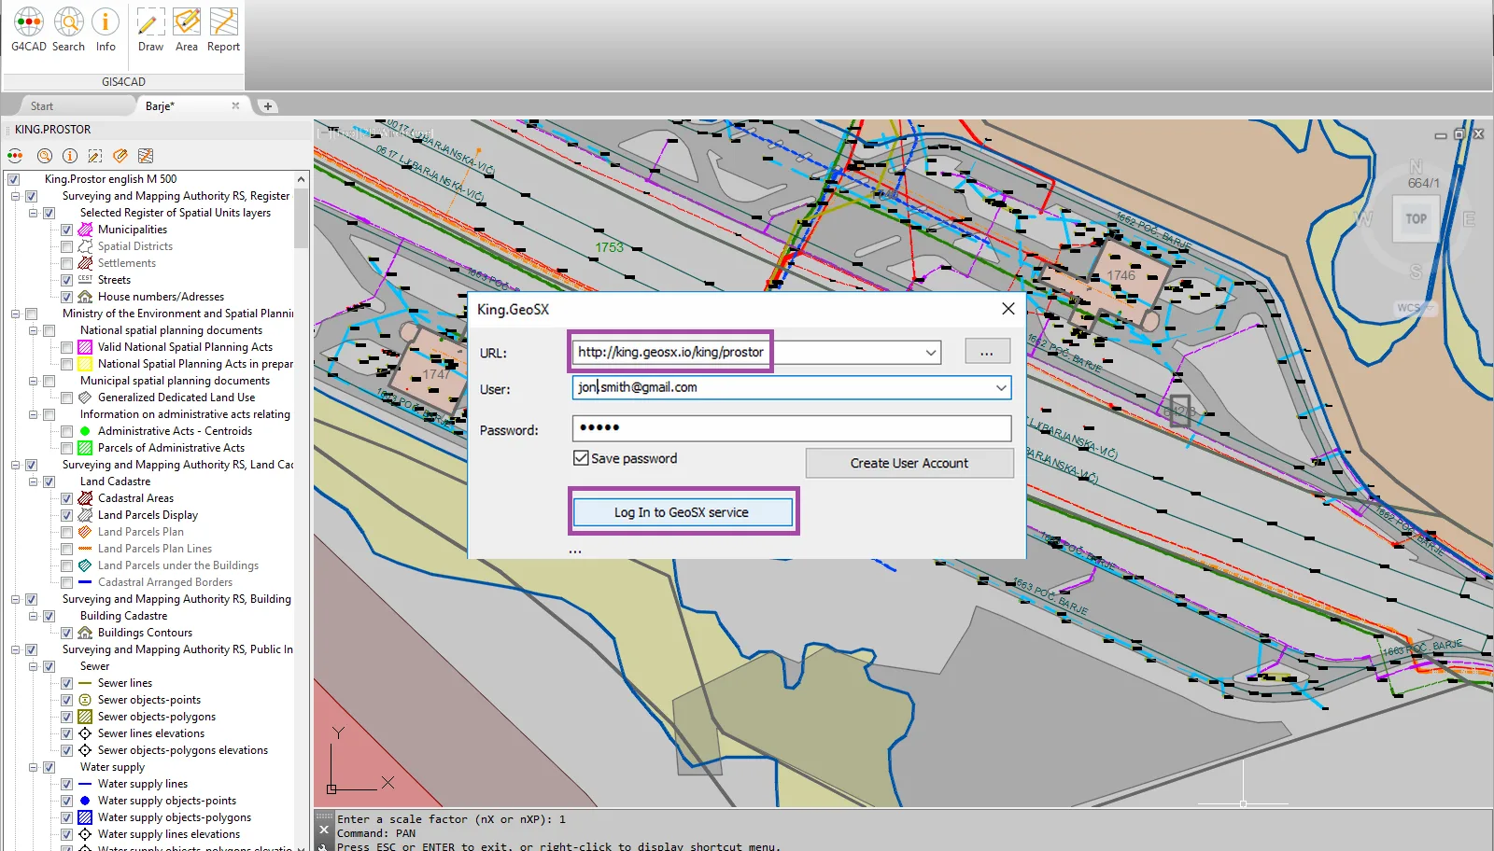Uncheck the Save password checkbox
The width and height of the screenshot is (1494, 851).
coord(581,458)
